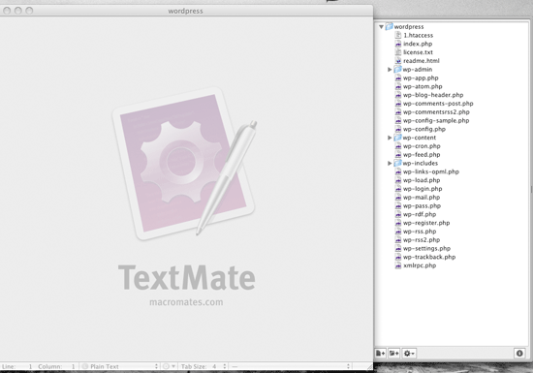Select the wp-cron.php file icon
This screenshot has height=373, width=533.
[398, 146]
